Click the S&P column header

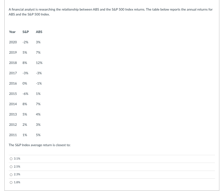pyautogui.click(x=26, y=32)
